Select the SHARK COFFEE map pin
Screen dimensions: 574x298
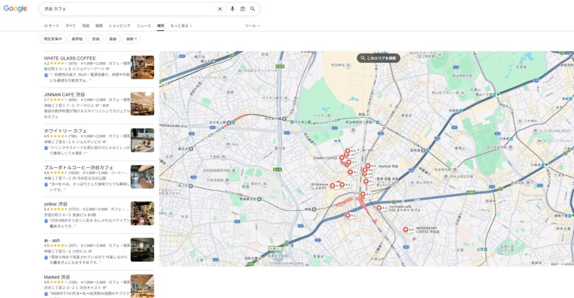pos(342,158)
